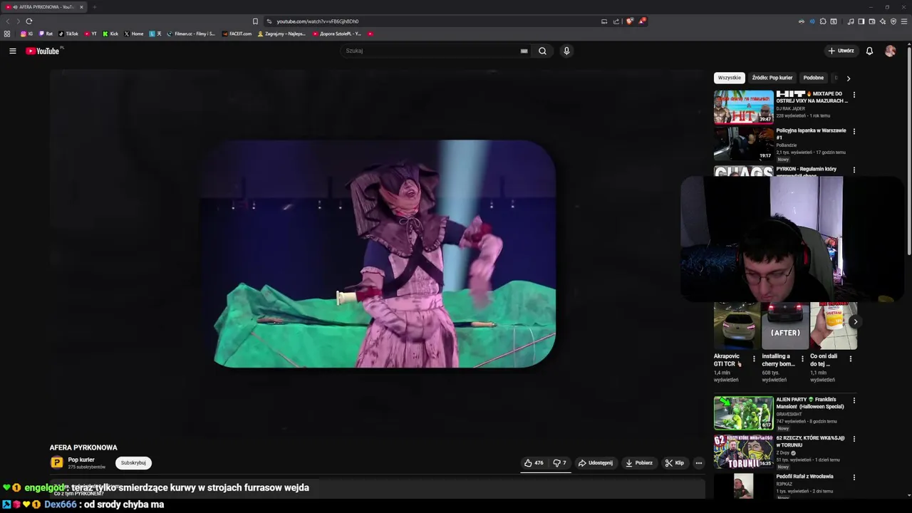Open the Pop kurier channel avatar
The image size is (912, 513).
pos(56,462)
